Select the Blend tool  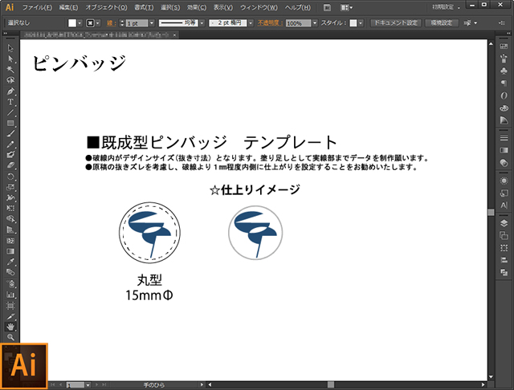(x=10, y=272)
